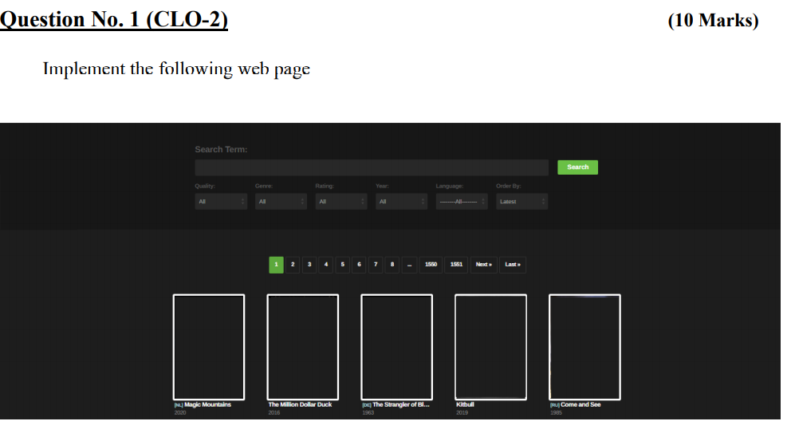
Task: Open the Rating dropdown
Action: click(341, 202)
